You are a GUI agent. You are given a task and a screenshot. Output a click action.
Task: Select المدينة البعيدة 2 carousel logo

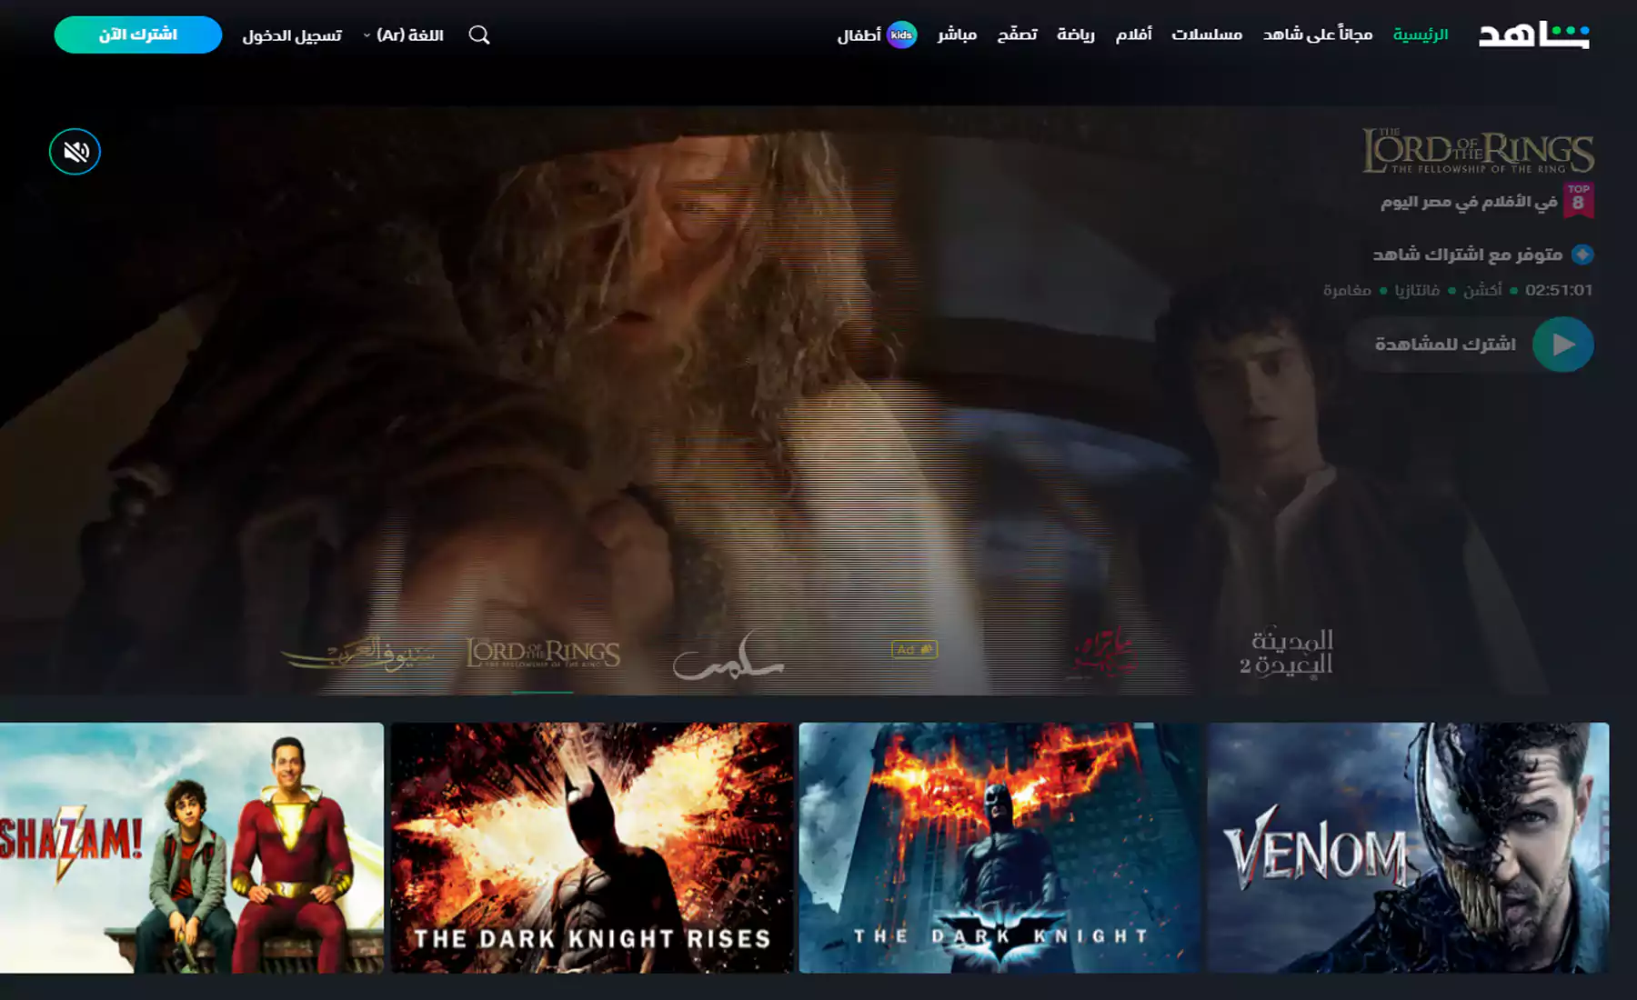1286,653
